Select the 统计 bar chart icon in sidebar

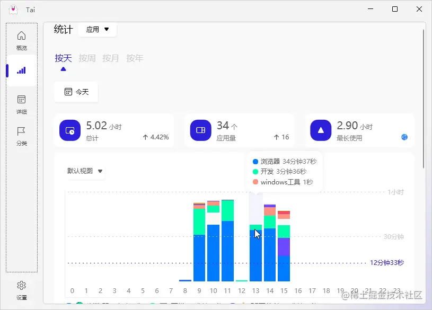(21, 70)
